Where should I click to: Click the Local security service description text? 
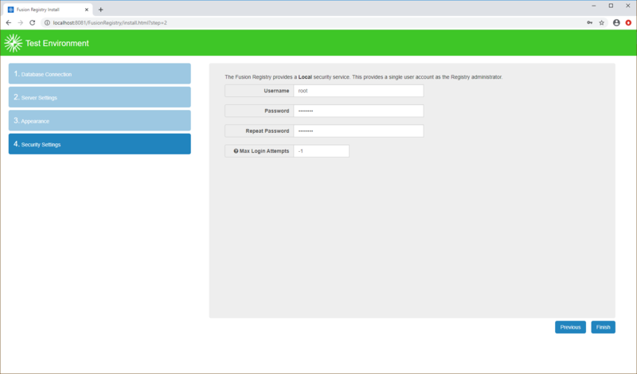[x=364, y=76]
